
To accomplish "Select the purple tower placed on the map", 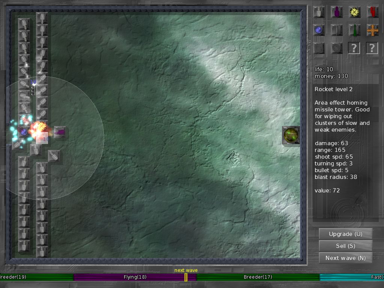I will coord(60,132).
